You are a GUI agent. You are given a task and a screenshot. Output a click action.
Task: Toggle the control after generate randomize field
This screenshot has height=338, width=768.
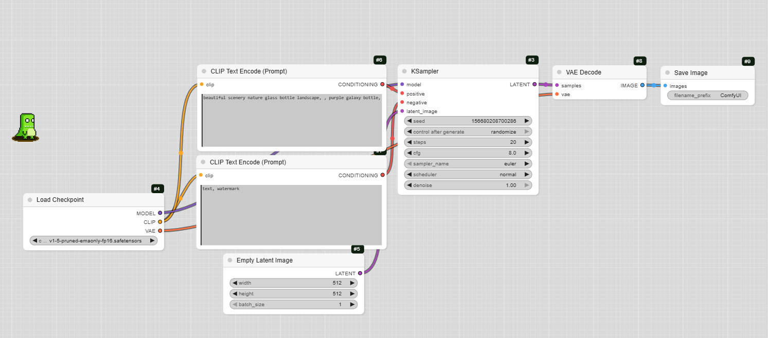click(468, 132)
